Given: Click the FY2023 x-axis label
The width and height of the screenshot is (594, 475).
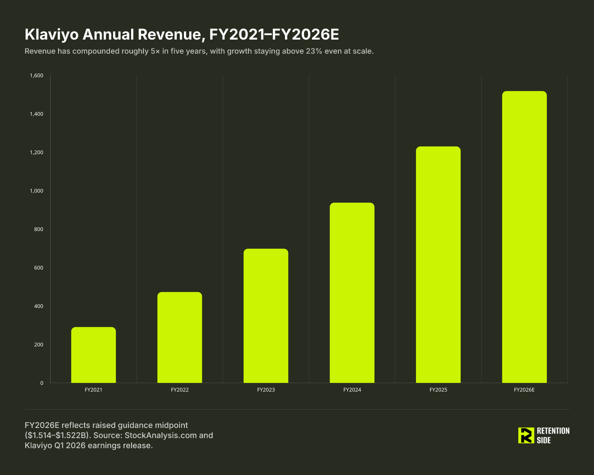Looking at the screenshot, I should 266,390.
